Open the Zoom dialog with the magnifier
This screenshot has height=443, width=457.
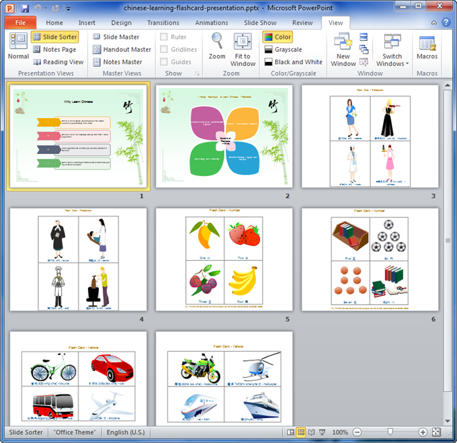point(217,46)
